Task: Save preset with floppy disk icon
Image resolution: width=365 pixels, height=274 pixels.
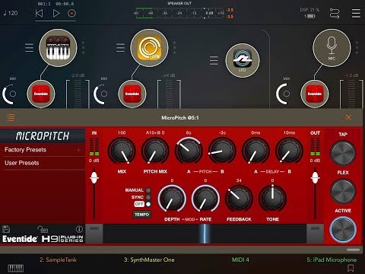Action: 6,229
